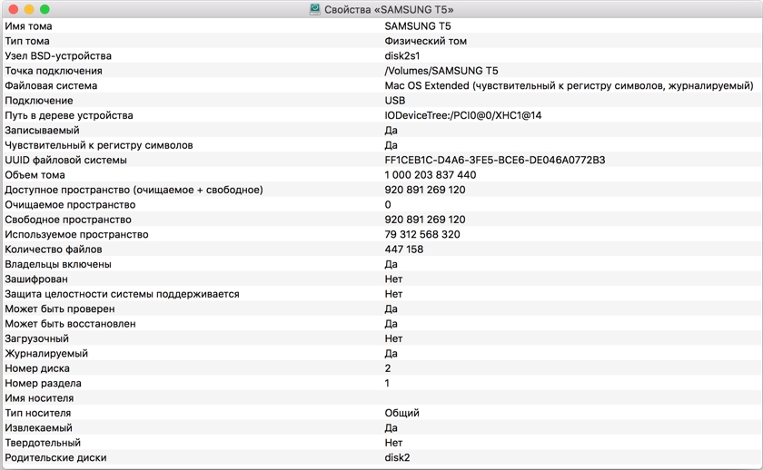Click the 'Защита целостности системы поддерживается' label

pyautogui.click(x=122, y=294)
